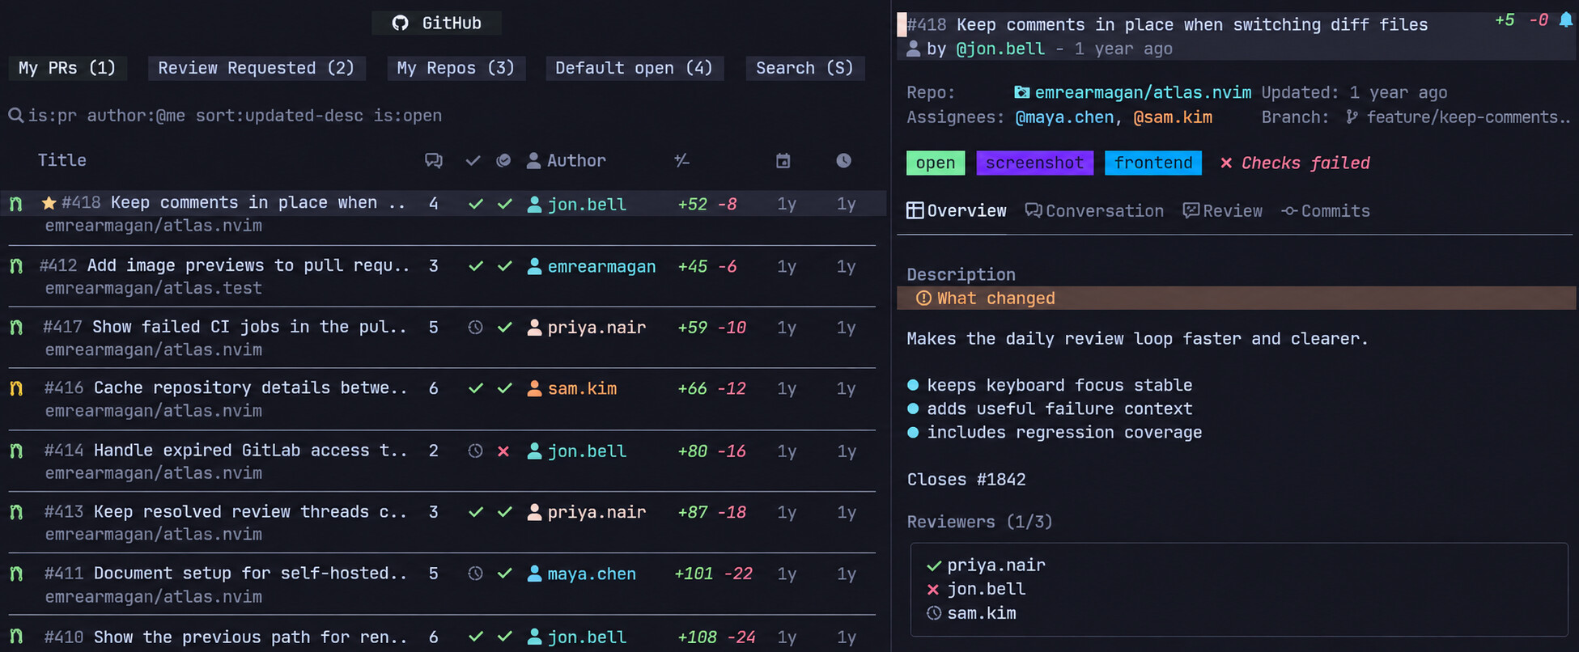The height and width of the screenshot is (652, 1579).
Task: Click the search magnifier icon
Action: [15, 116]
